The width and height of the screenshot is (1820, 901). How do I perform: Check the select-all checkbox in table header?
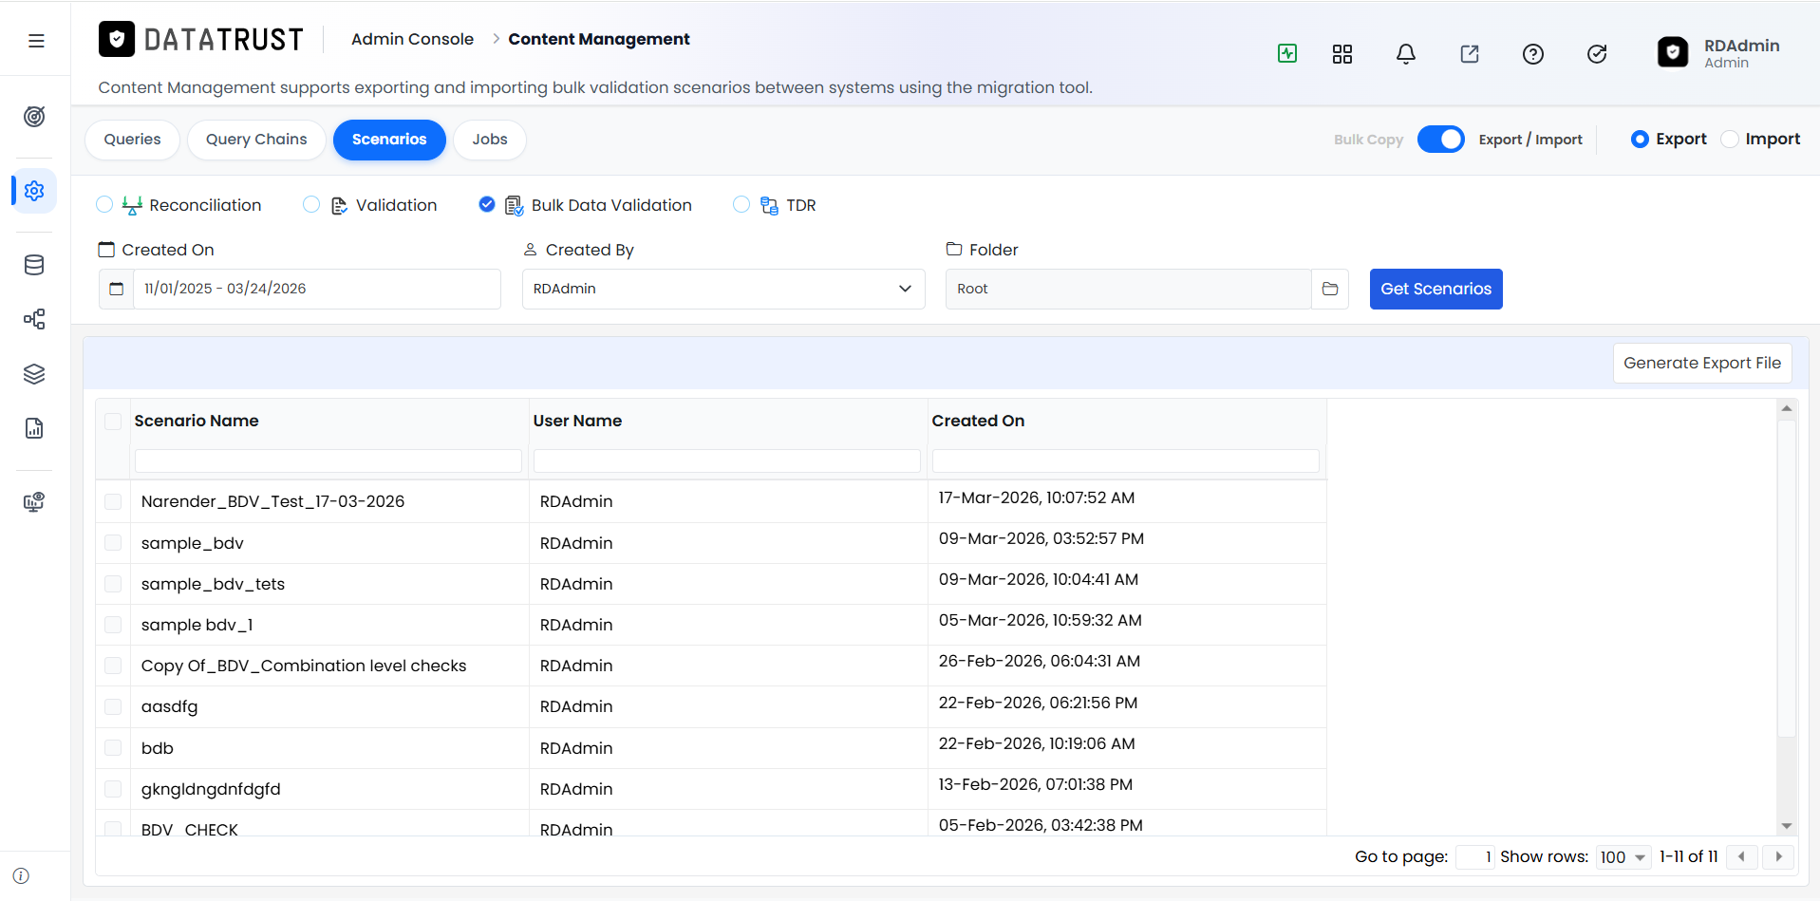[x=113, y=422]
